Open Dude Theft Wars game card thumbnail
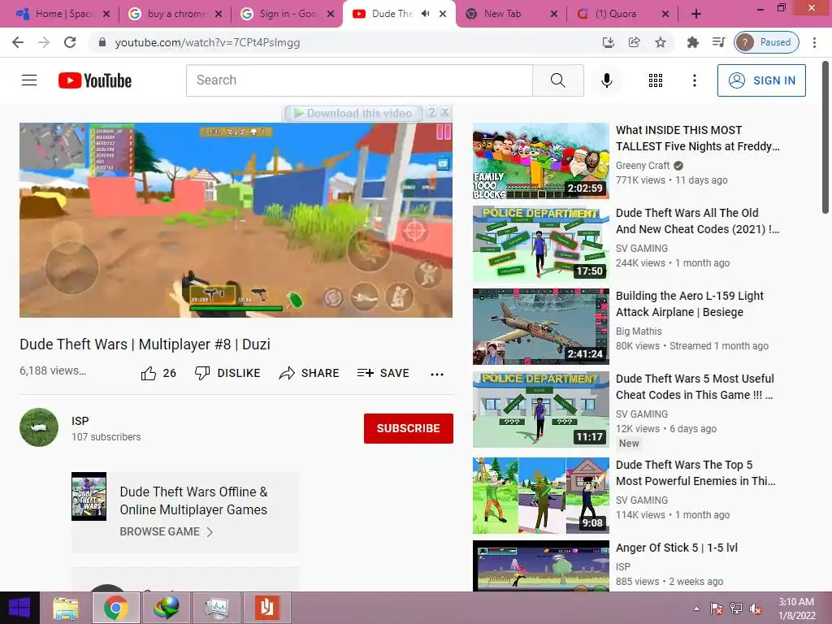 [89, 496]
